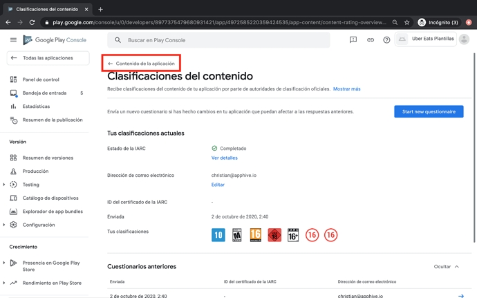This screenshot has height=298, width=477.
Task: Click the Resumen de la publicación icon
Action: 13,120
